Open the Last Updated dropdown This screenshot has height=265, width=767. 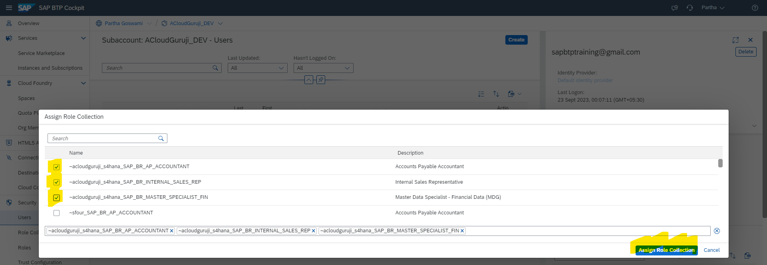coord(257,68)
